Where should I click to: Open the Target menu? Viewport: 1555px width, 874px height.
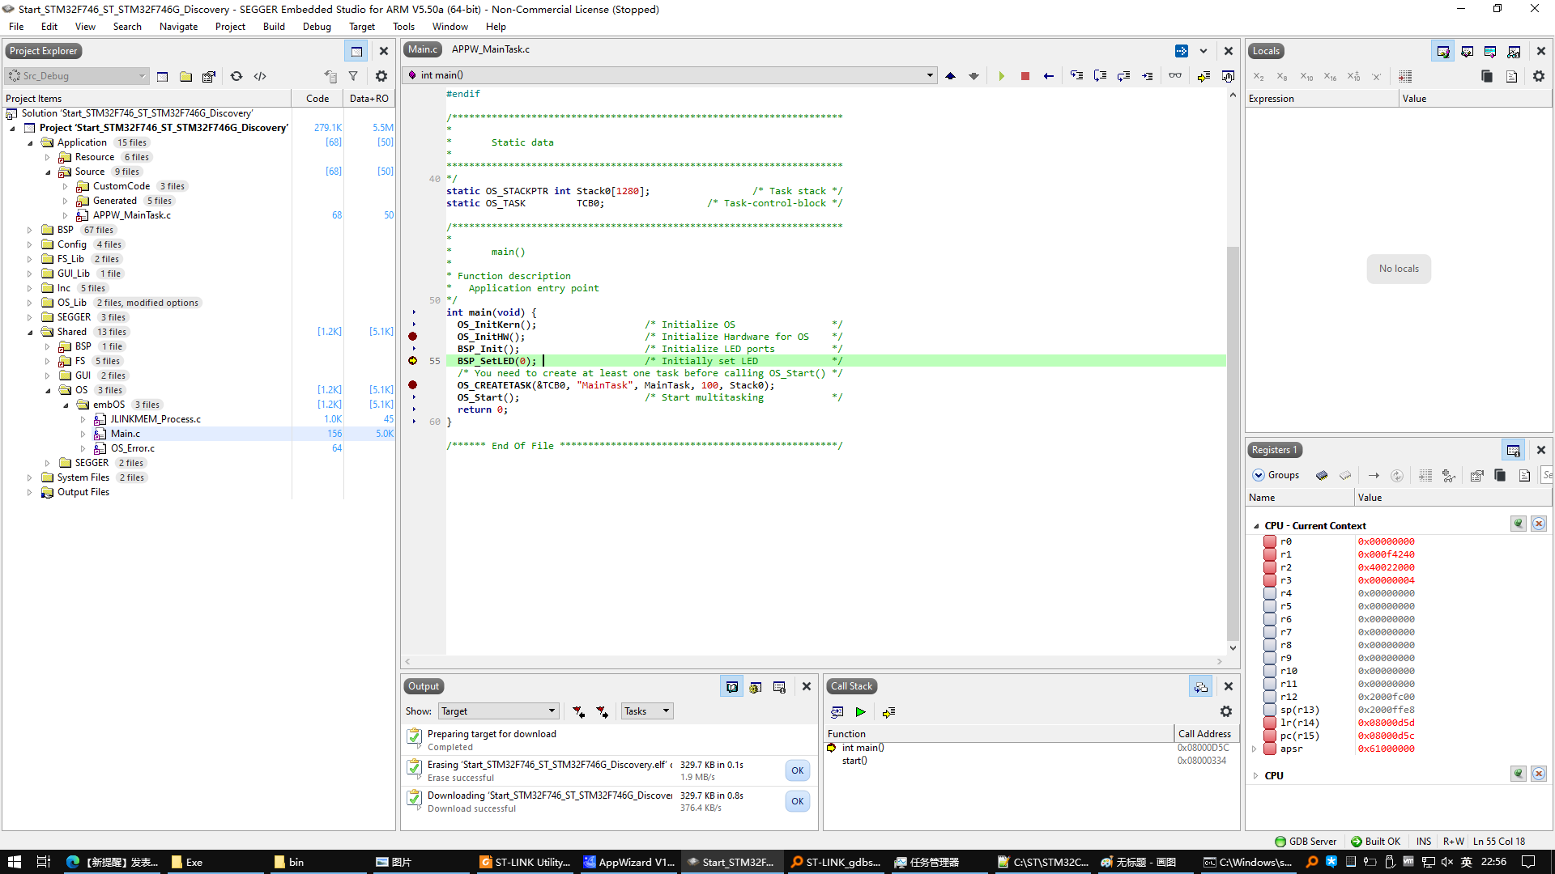(x=362, y=27)
